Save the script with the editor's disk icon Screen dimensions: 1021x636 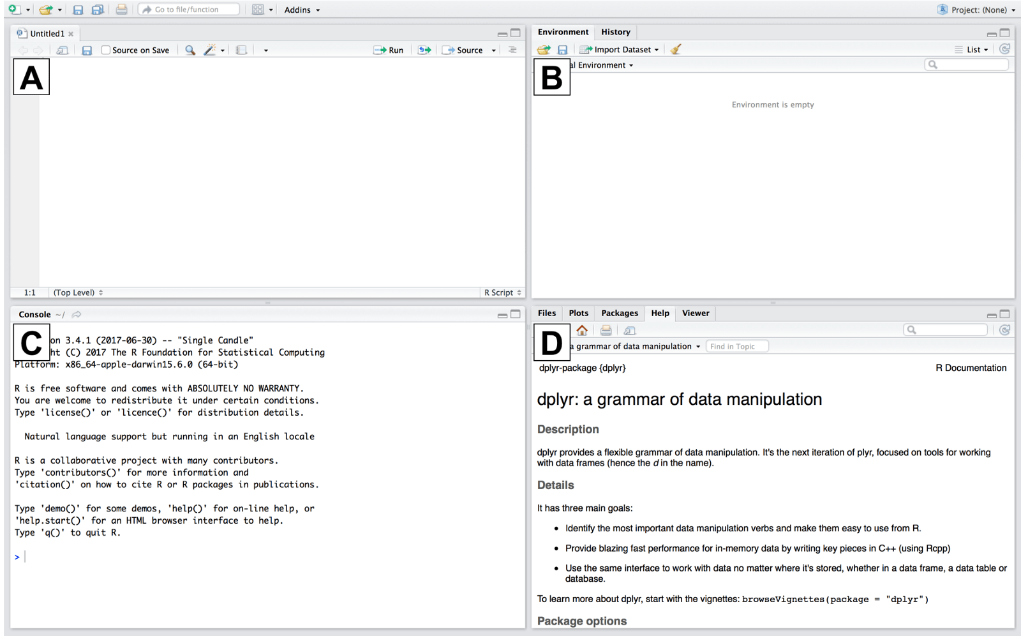click(87, 50)
